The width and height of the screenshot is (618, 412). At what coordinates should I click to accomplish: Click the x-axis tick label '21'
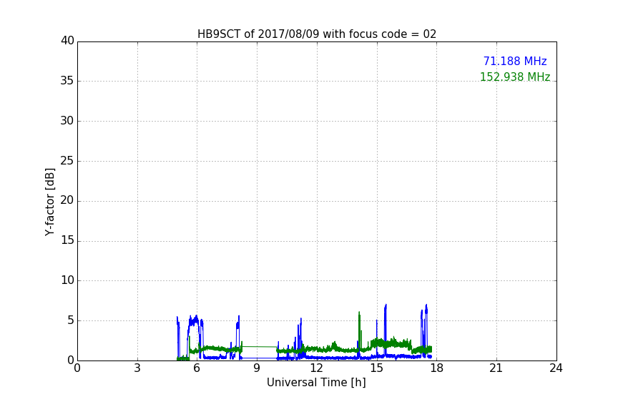[496, 368]
